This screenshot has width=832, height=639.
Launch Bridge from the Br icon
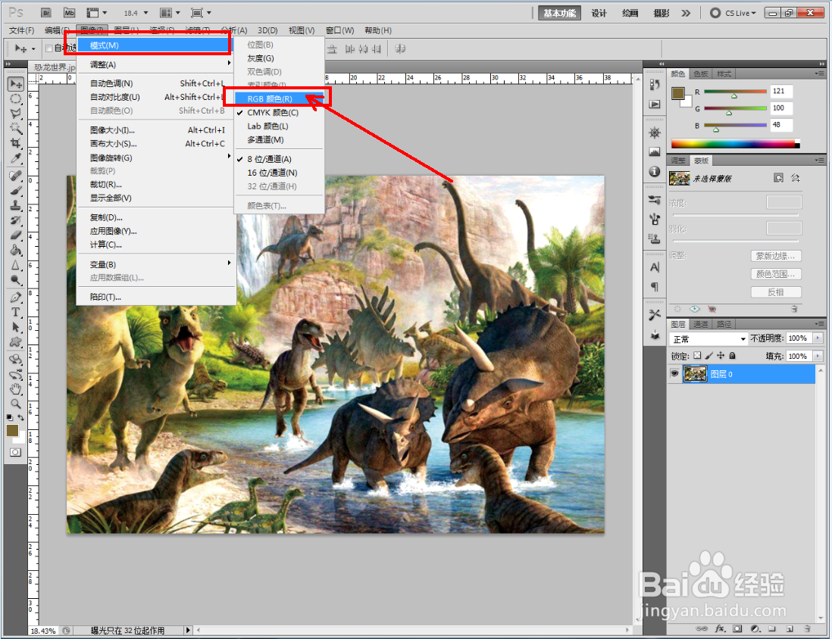click(47, 13)
